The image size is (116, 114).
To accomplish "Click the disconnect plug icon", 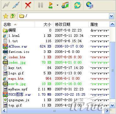I will click(16, 5).
